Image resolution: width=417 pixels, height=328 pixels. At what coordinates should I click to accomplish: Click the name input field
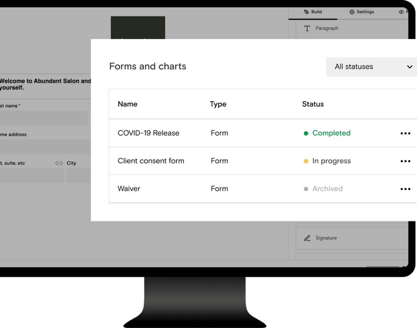pos(44,118)
